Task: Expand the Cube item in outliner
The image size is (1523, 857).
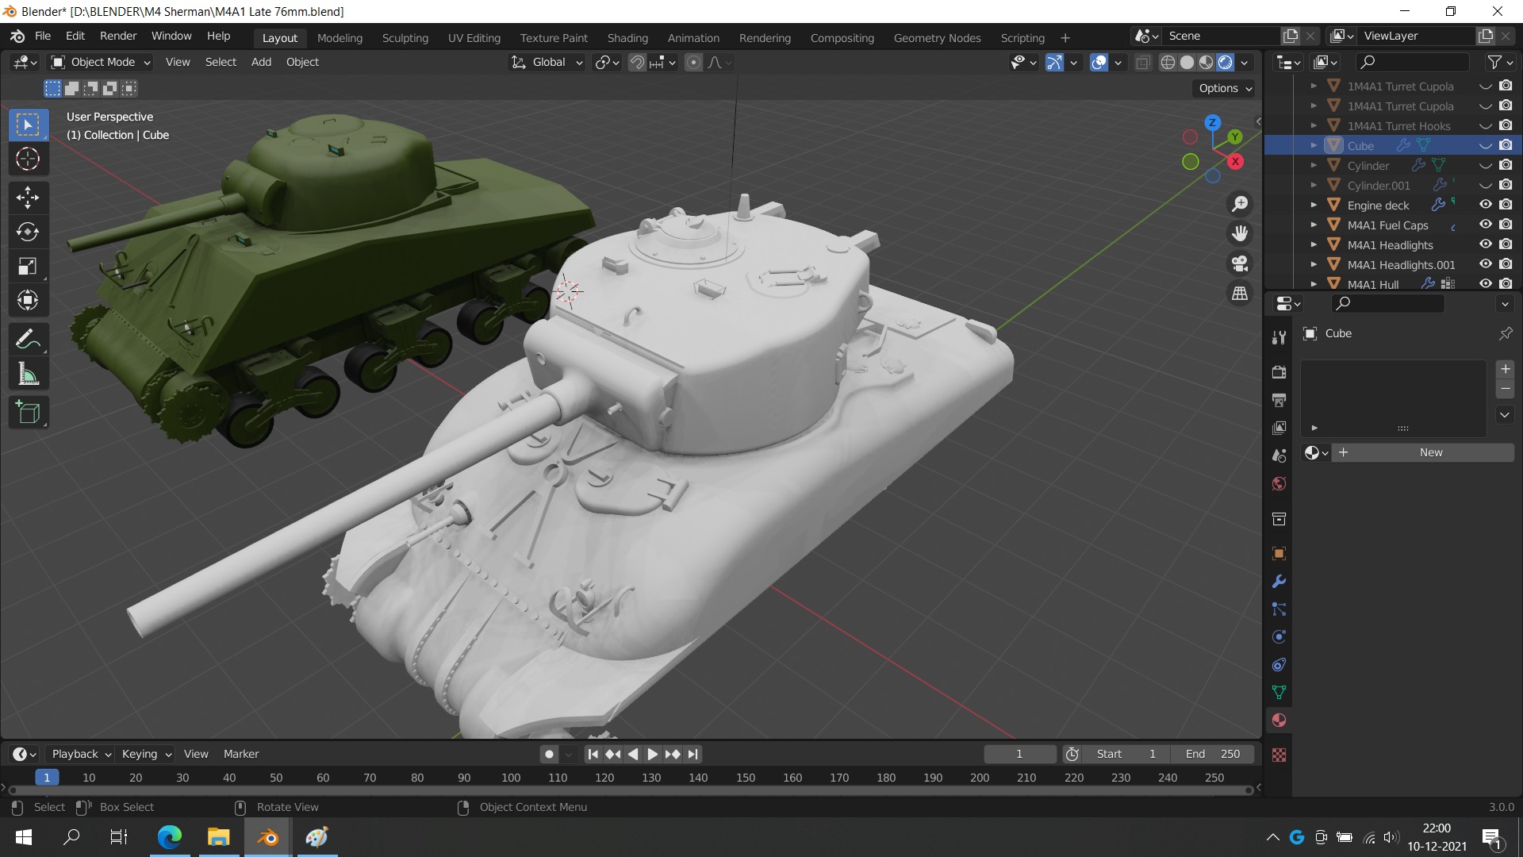Action: pyautogui.click(x=1314, y=145)
